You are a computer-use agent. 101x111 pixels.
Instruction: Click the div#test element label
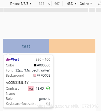click(x=12, y=59)
